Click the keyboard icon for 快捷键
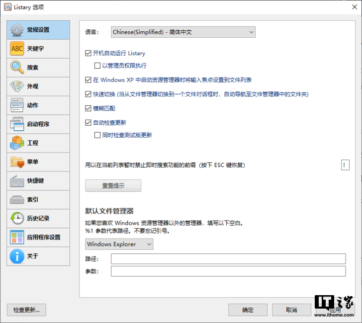Viewport: 362px width, 323px height. point(17,181)
